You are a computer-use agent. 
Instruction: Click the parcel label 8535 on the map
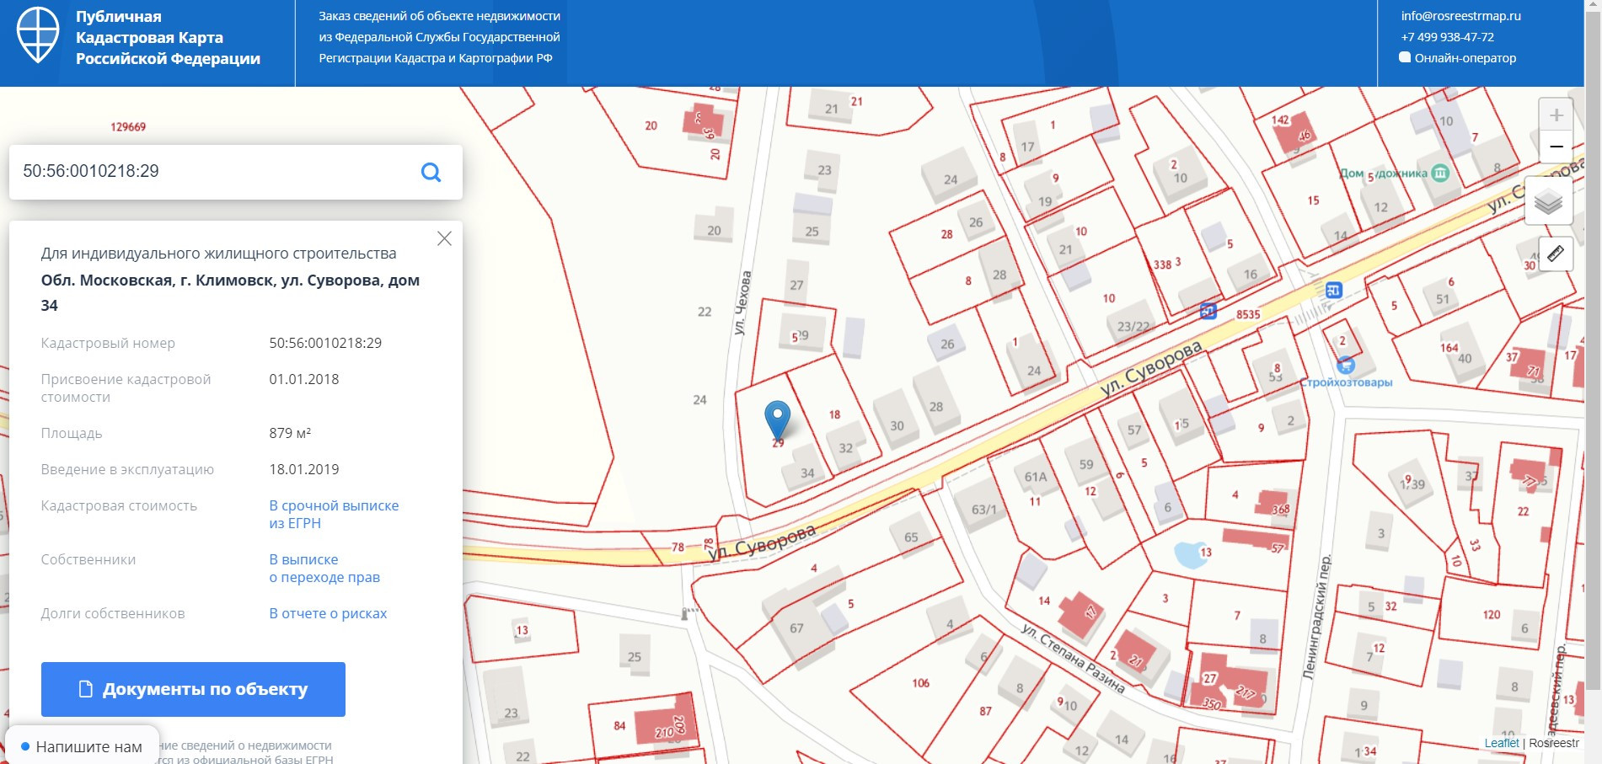1248,315
